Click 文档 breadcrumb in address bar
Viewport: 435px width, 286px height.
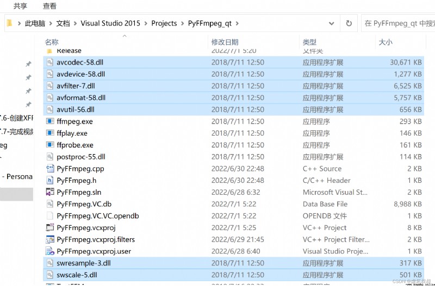(x=63, y=23)
